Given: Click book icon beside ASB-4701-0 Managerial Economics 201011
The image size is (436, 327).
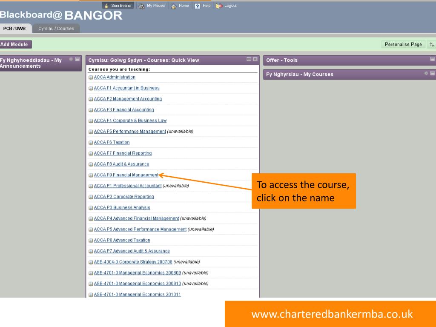Looking at the screenshot, I should (x=91, y=295).
